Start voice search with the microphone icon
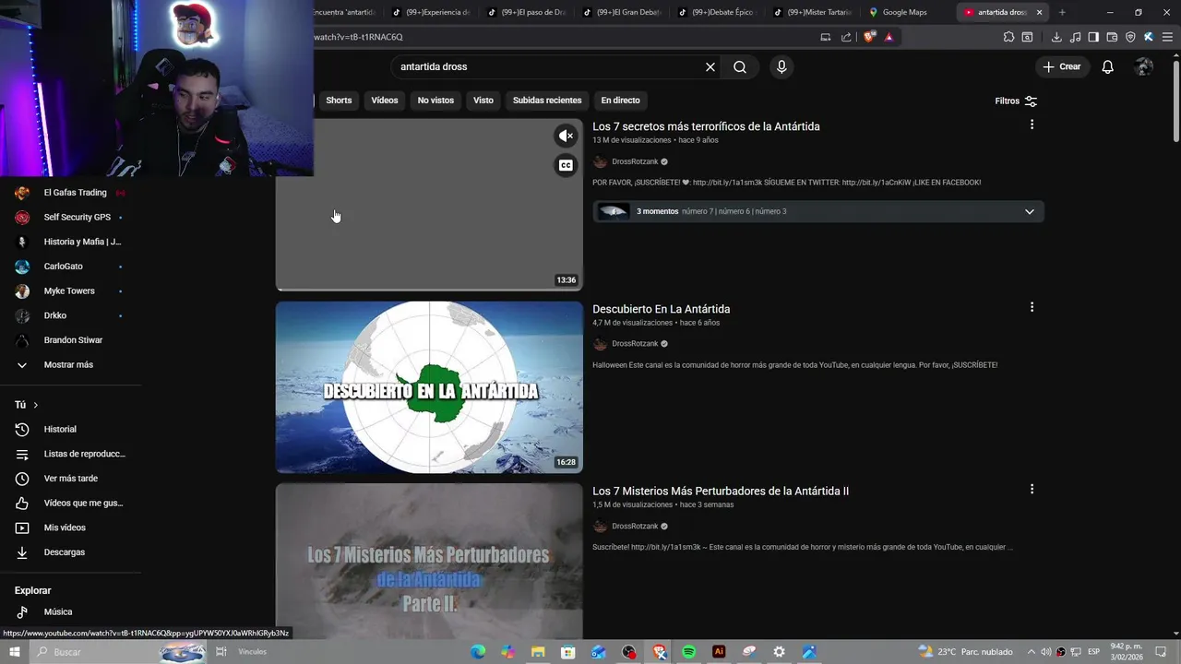Image resolution: width=1181 pixels, height=664 pixels. tap(781, 66)
